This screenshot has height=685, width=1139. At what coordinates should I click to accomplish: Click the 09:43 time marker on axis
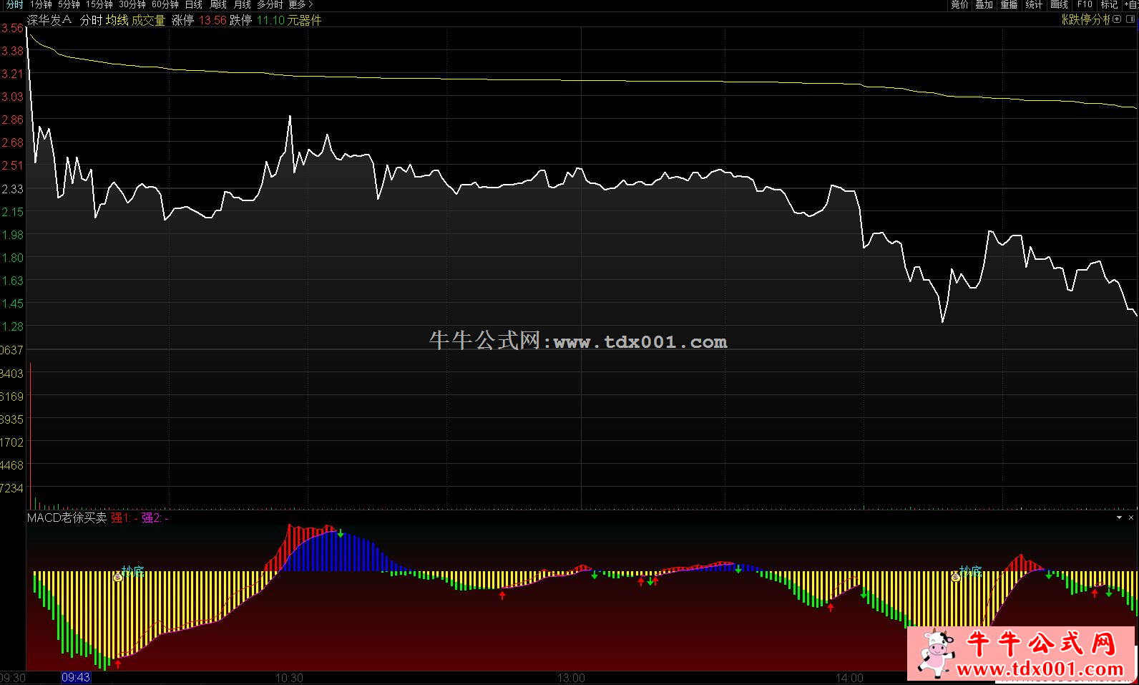[76, 677]
